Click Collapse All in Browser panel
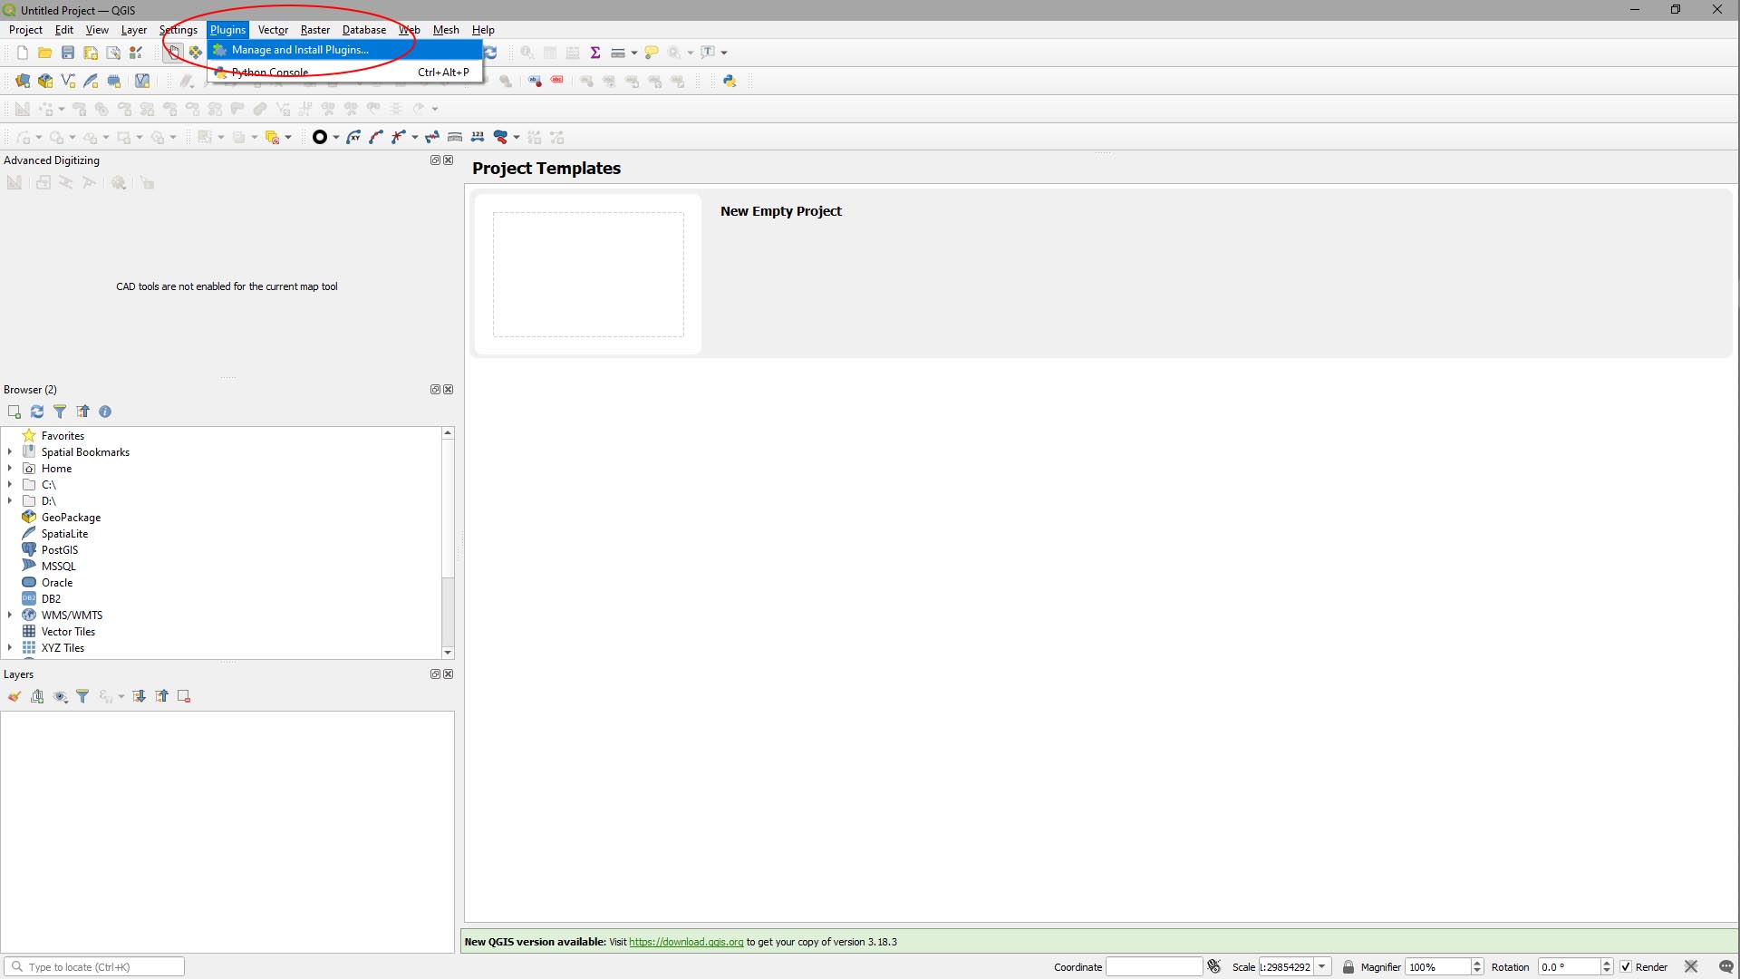Image resolution: width=1740 pixels, height=979 pixels. pyautogui.click(x=82, y=412)
